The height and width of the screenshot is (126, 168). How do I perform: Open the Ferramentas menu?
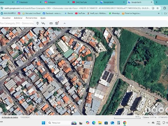[31, 18]
